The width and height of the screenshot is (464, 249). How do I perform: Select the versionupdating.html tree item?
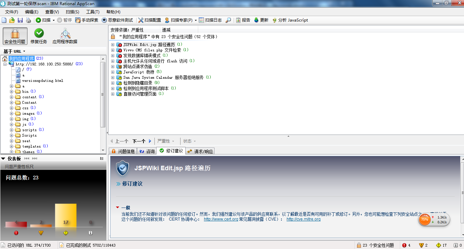pyautogui.click(x=43, y=80)
